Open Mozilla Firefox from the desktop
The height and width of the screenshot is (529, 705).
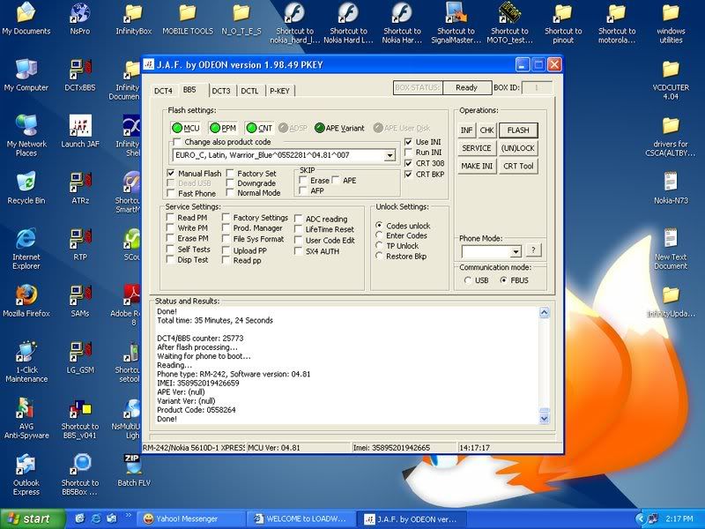tap(26, 301)
